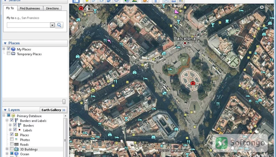Click the bed icon beside Barcelona label

click(178, 47)
